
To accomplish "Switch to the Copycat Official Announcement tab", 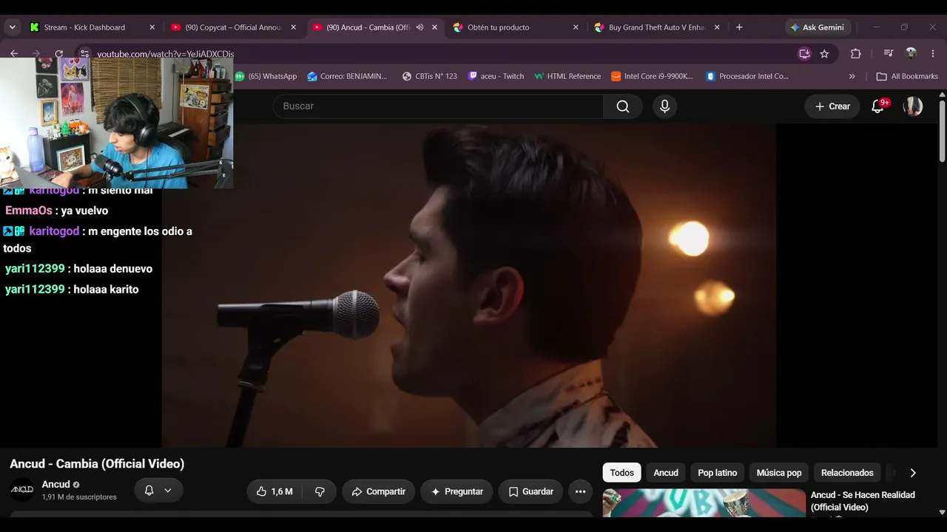I will (x=233, y=27).
